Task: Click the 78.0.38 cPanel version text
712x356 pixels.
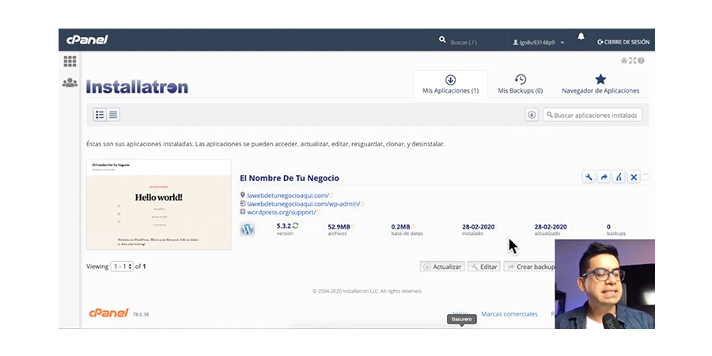Action: tap(141, 314)
